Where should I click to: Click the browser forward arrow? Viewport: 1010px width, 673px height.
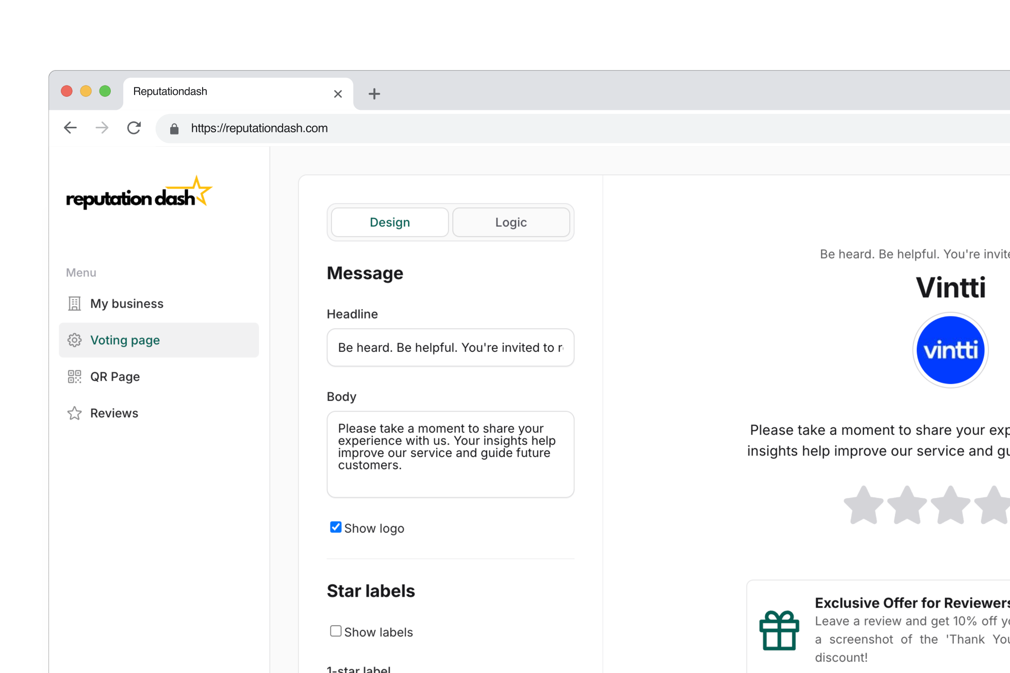coord(102,128)
